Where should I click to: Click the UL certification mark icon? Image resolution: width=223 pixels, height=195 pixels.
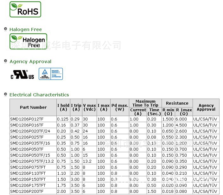pyautogui.click(x=22, y=75)
